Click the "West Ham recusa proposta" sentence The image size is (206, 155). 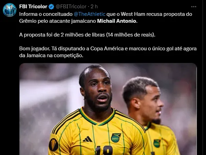point(141,14)
